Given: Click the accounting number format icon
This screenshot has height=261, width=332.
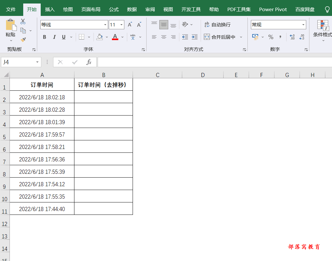Looking at the screenshot, I should (x=255, y=37).
